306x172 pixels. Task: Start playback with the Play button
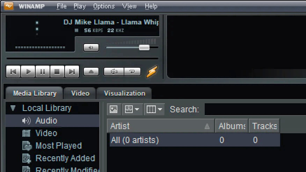tap(28, 72)
